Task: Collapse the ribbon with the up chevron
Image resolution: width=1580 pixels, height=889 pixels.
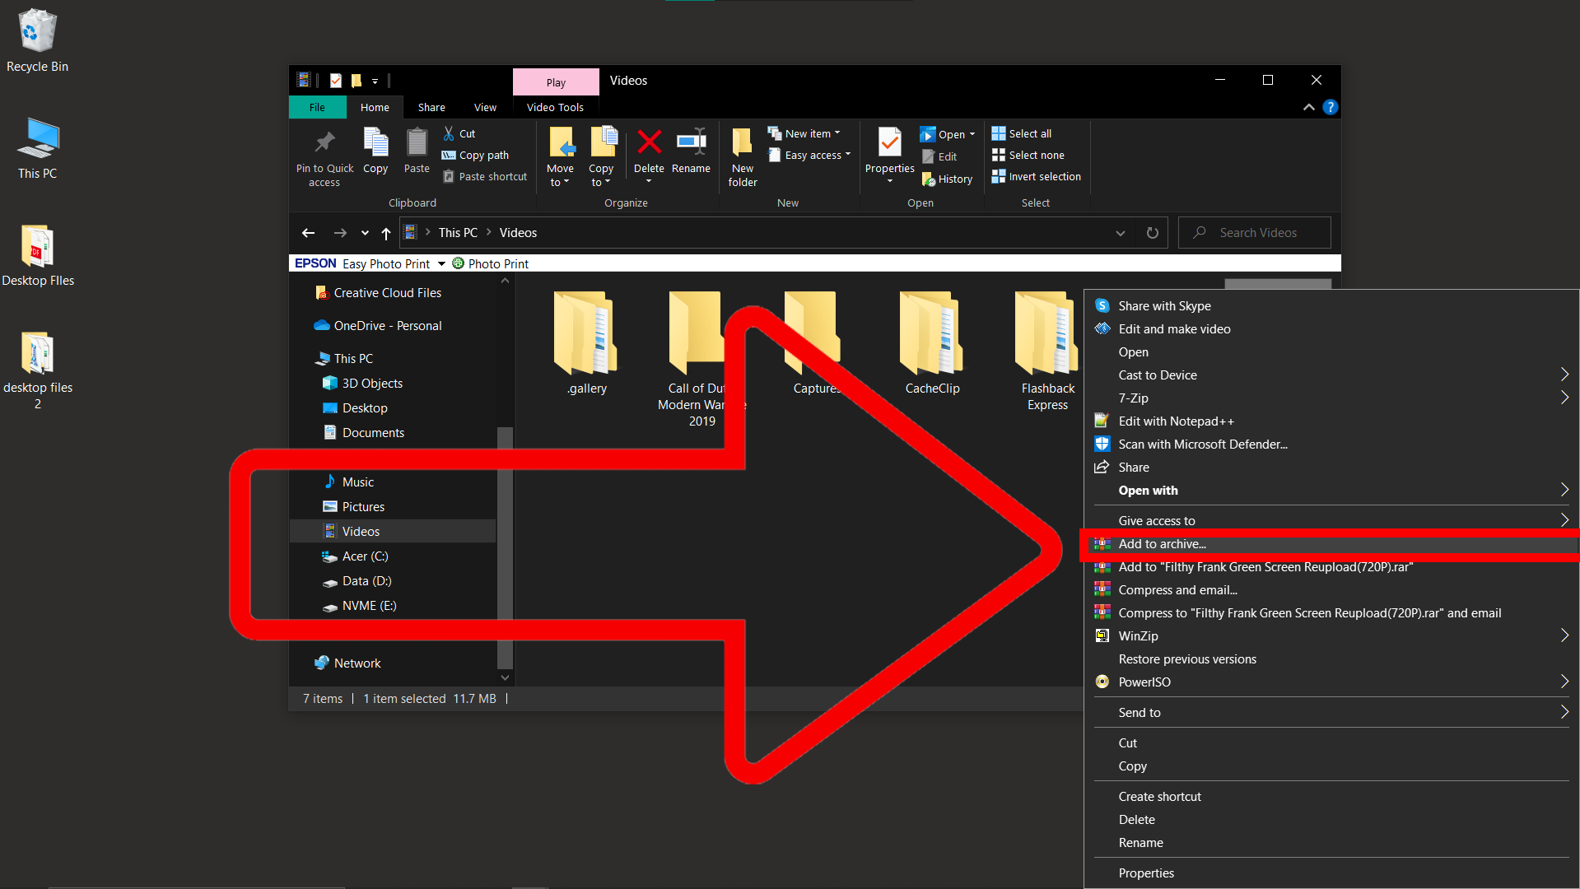Action: [1308, 107]
